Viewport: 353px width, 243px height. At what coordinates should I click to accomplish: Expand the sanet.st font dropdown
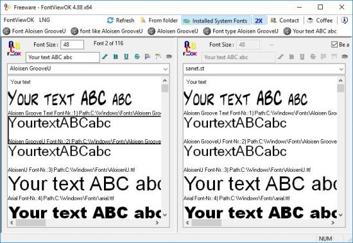[x=341, y=69]
